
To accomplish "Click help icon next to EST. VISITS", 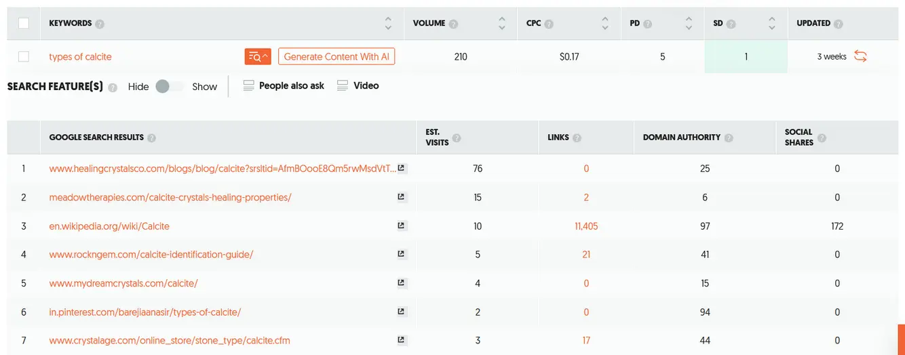I will coord(457,138).
